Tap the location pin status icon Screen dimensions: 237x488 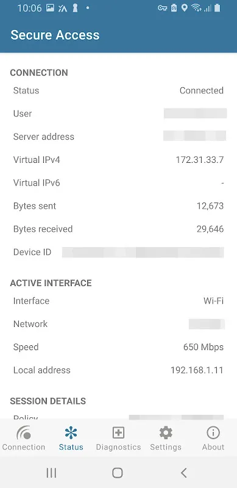(185, 8)
